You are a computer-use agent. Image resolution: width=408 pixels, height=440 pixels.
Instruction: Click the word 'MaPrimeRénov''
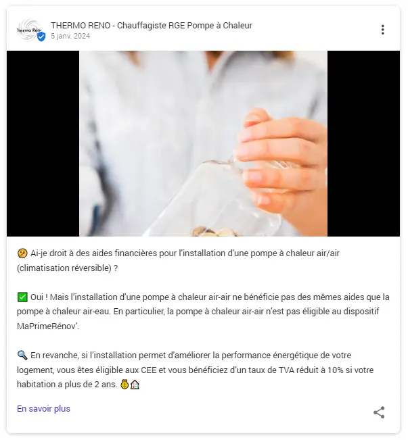[48, 326]
